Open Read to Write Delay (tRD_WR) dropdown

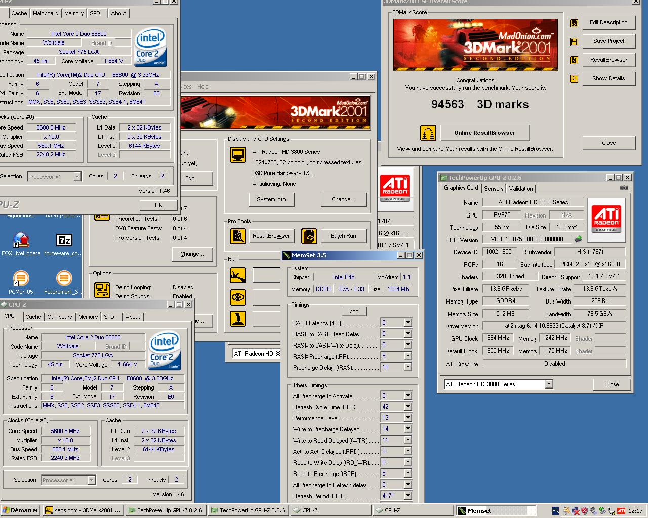408,462
